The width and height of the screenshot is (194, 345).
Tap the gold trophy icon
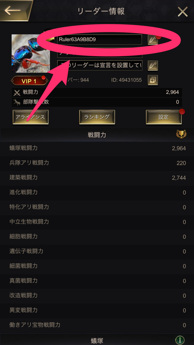pos(181,134)
